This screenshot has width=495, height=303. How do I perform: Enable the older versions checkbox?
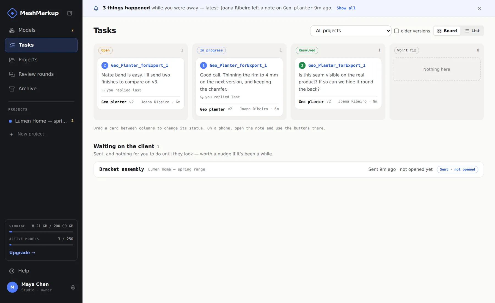pyautogui.click(x=397, y=31)
